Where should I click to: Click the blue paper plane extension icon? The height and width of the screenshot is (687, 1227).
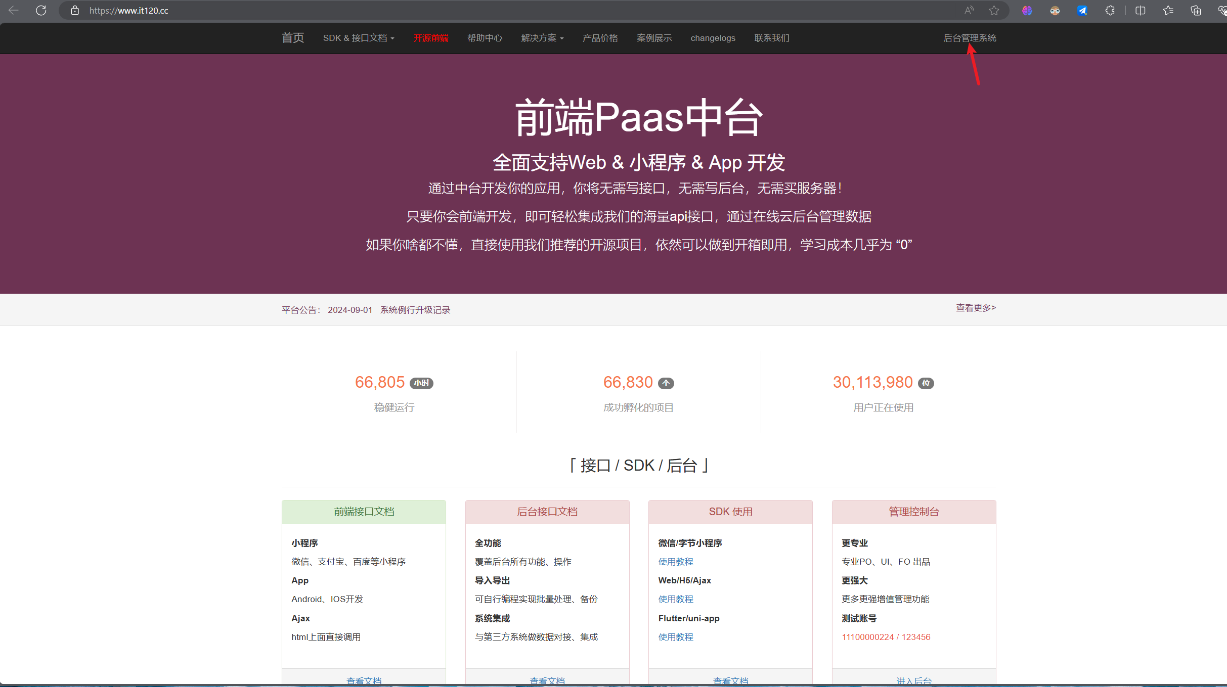click(1082, 11)
